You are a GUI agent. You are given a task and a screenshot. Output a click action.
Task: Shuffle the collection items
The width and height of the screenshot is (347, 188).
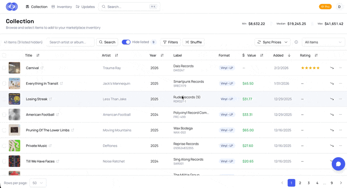tap(193, 42)
